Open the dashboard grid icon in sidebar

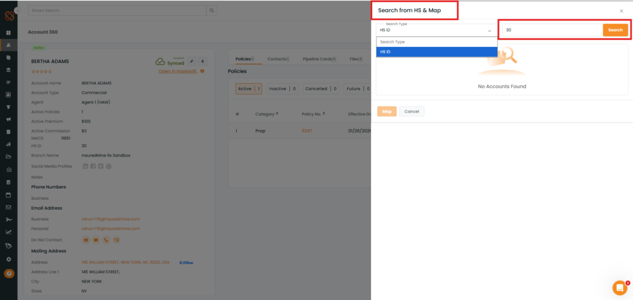point(9,33)
